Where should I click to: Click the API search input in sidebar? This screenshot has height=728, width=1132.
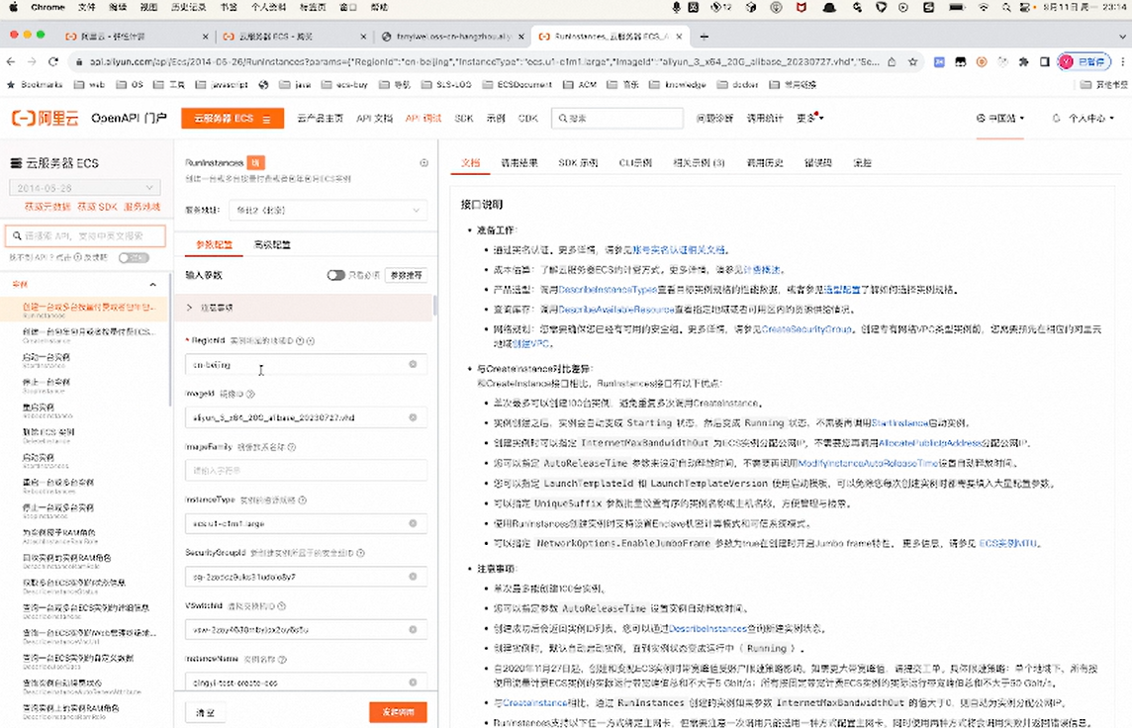click(x=85, y=236)
